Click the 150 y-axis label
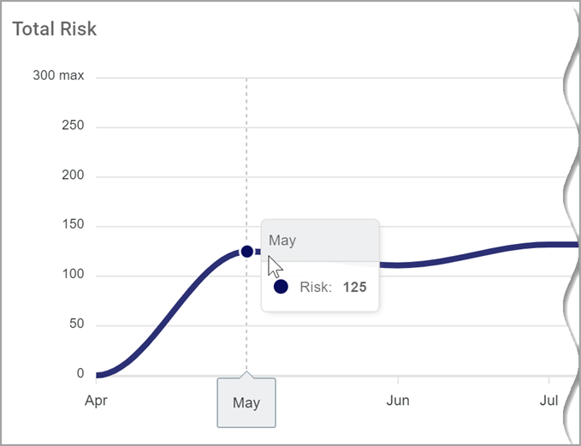The height and width of the screenshot is (446, 581). (x=73, y=225)
